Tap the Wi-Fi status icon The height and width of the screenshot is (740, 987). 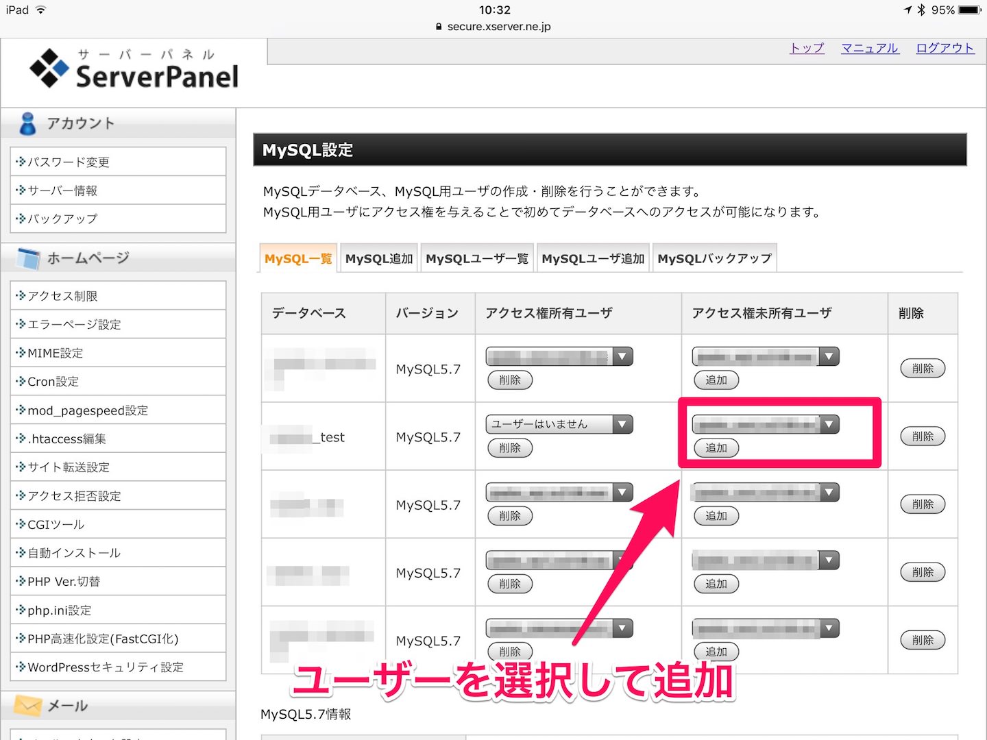click(41, 10)
